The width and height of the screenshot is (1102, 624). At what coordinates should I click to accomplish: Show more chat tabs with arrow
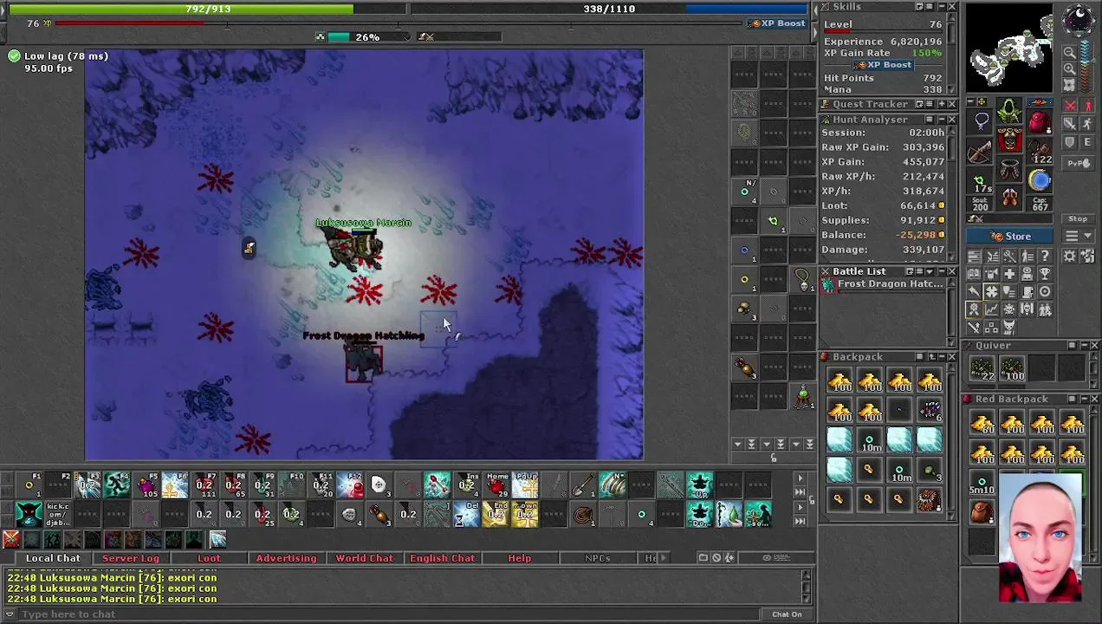[x=664, y=557]
